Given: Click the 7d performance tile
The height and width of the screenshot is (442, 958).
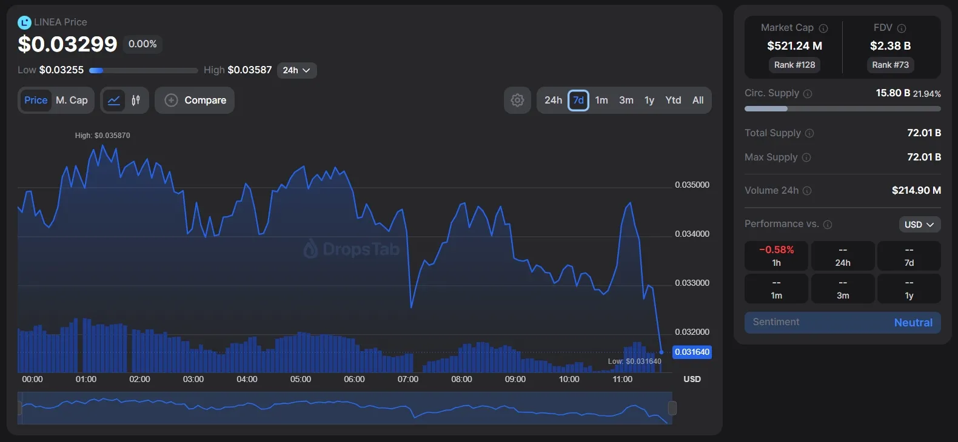Looking at the screenshot, I should [x=909, y=256].
